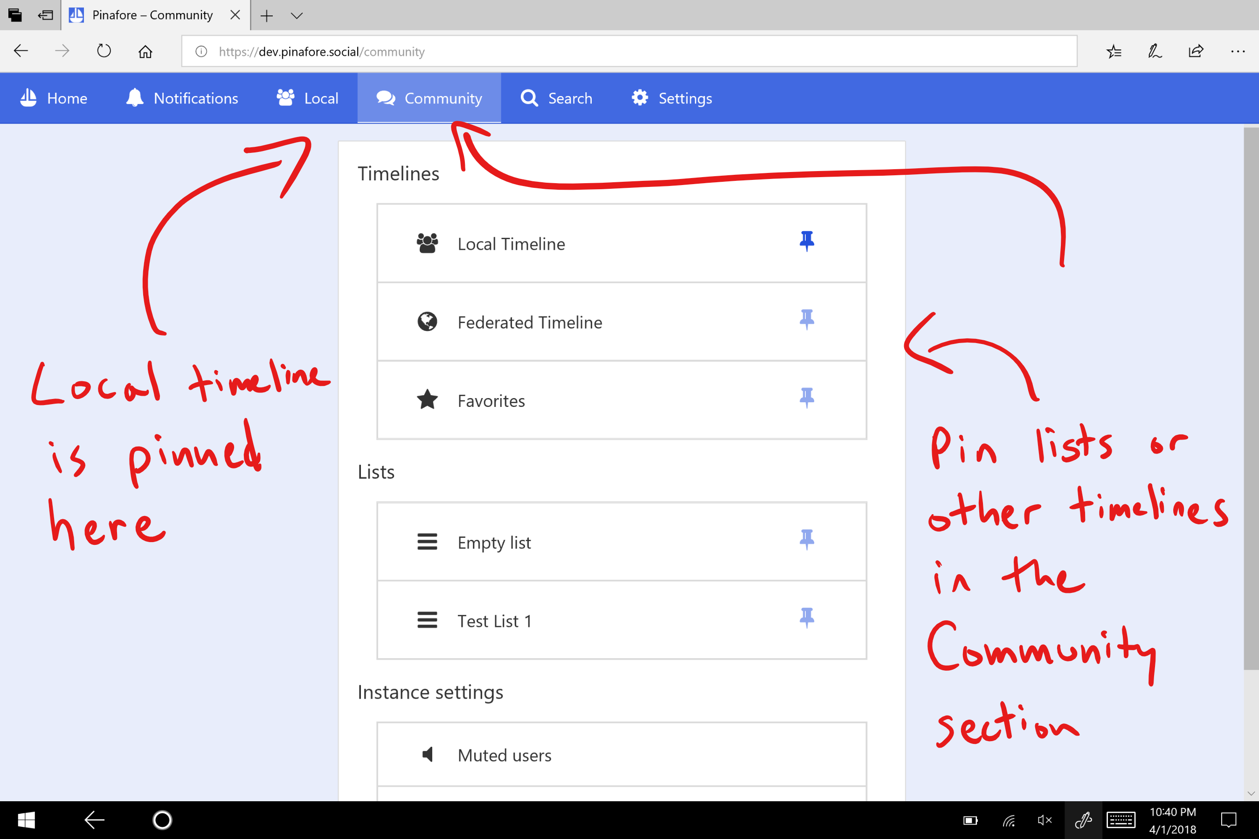1259x839 pixels.
Task: Open Settings gear in navigation
Action: [x=672, y=98]
